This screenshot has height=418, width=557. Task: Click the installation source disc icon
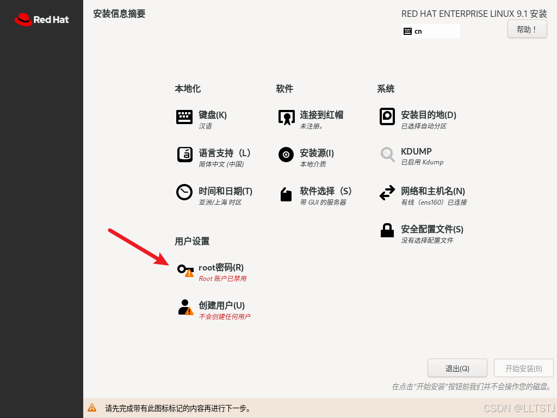tap(286, 155)
